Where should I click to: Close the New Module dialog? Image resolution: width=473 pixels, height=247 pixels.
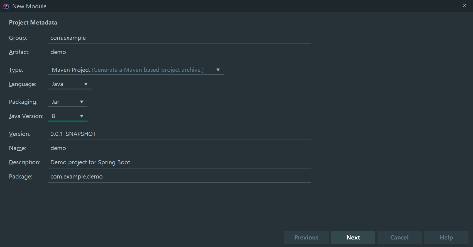coord(464,6)
